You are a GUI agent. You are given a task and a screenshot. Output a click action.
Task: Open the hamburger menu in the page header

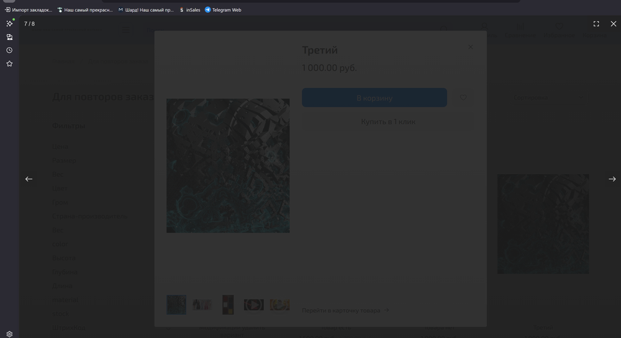tap(126, 30)
